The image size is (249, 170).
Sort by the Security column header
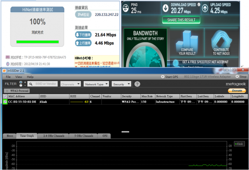click(x=131, y=96)
